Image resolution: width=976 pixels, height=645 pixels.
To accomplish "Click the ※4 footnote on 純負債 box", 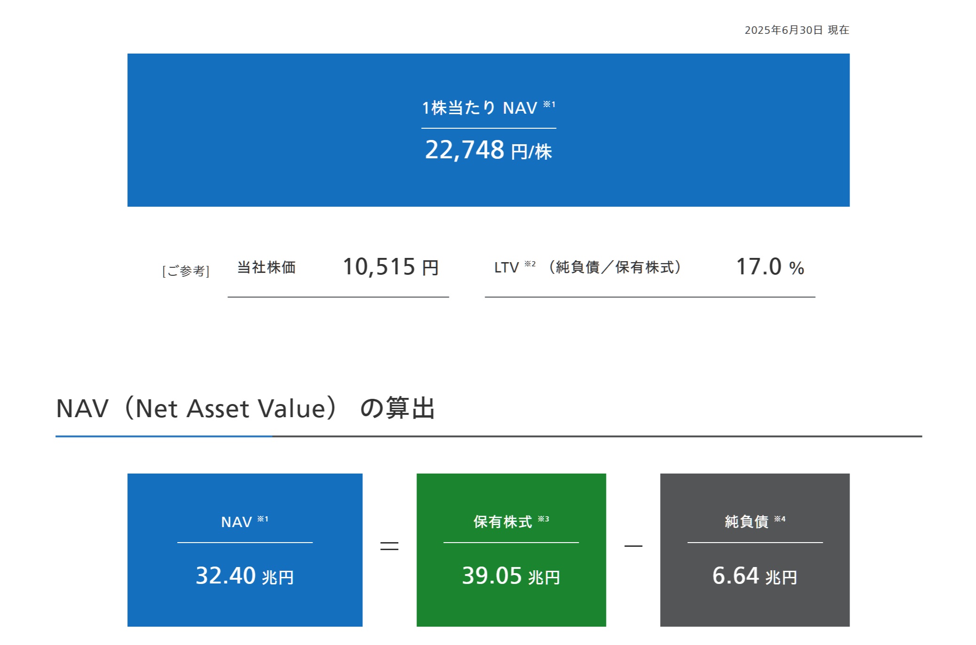I will coord(779,519).
